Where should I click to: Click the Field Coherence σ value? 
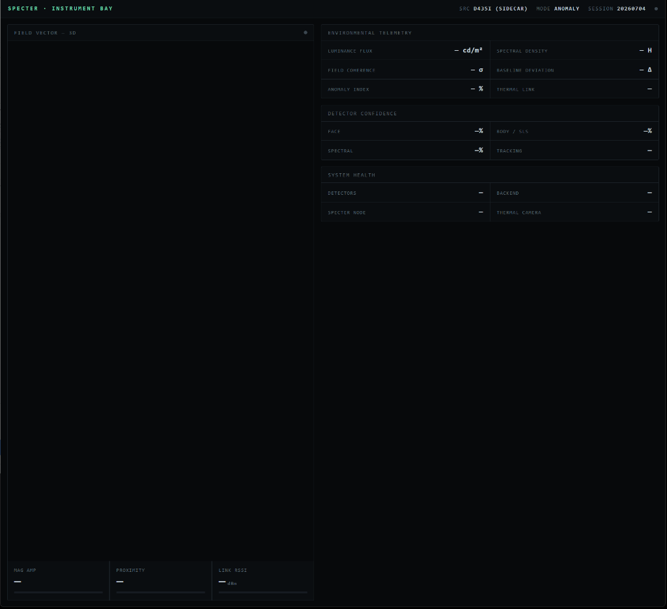tap(477, 70)
